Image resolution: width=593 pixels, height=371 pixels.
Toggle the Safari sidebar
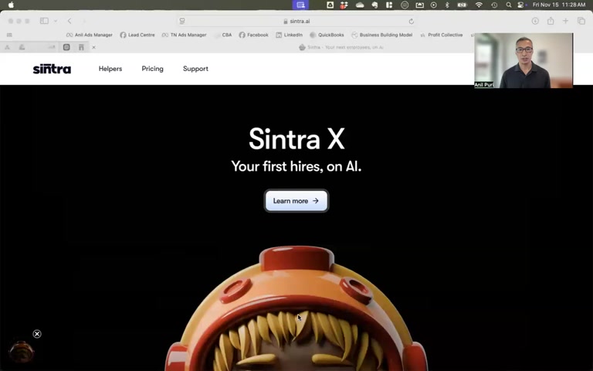tap(44, 21)
